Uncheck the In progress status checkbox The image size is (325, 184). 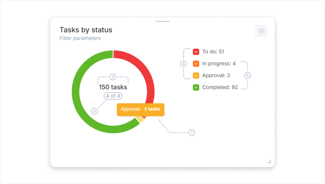pyautogui.click(x=196, y=64)
